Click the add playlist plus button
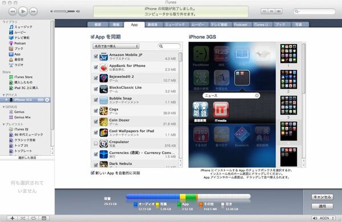The height and width of the screenshot is (222, 342). (x=12, y=218)
